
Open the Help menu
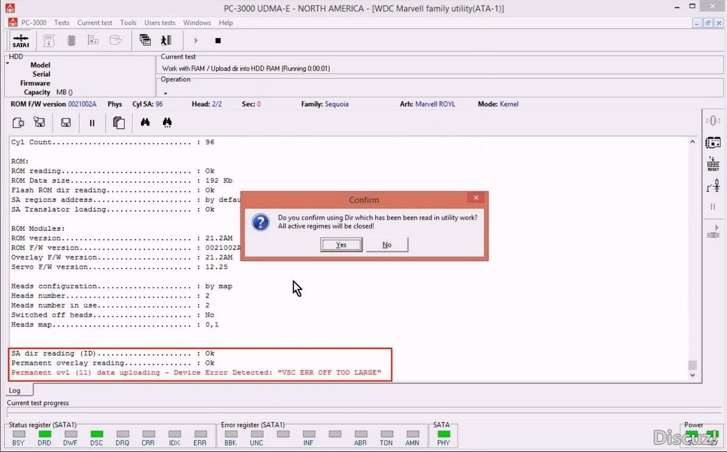pyautogui.click(x=226, y=23)
